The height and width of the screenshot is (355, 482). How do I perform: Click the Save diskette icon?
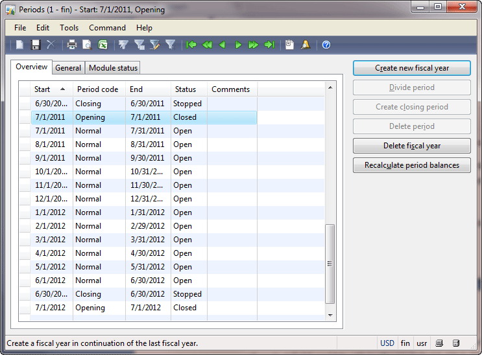[x=36, y=45]
